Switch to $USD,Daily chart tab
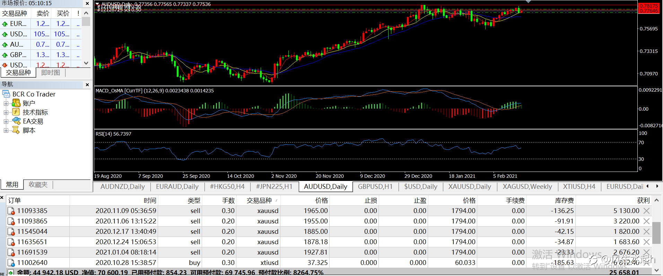Viewport: 663px width, 276px height. point(421,186)
